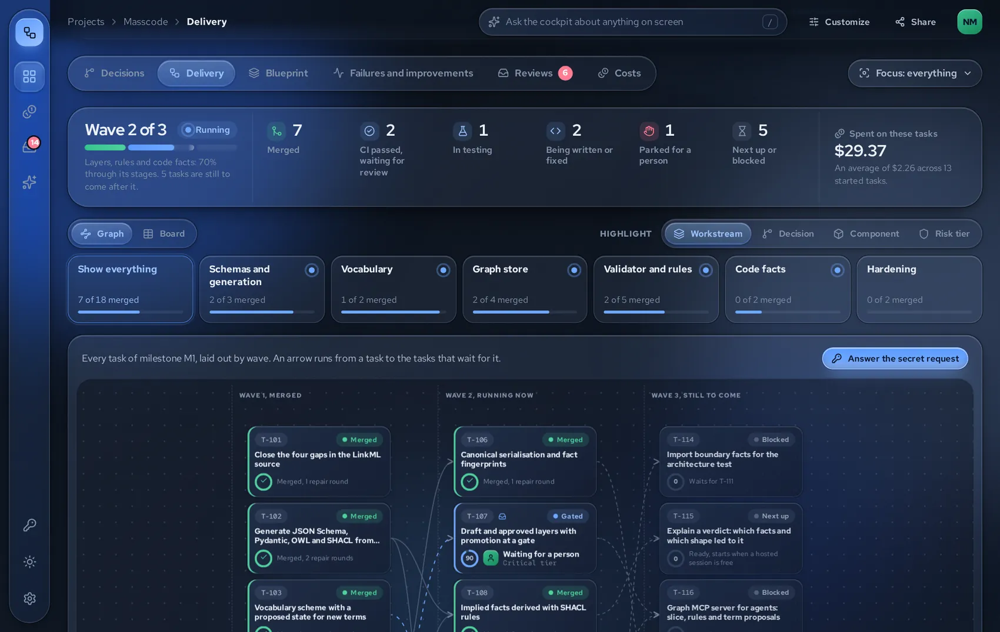
Task: Select the Hardening workstream card
Action: click(919, 289)
